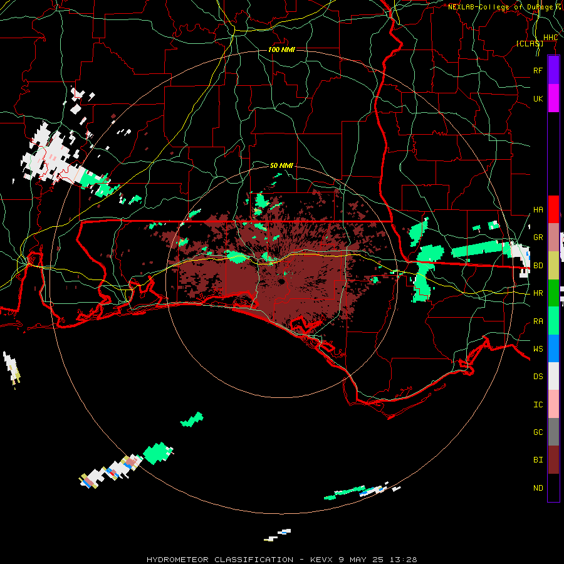564x564 pixels.
Task: Click the 'WS' legend label
Action: point(538,349)
